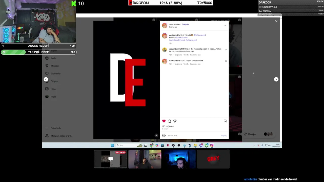Click Orijinal ses audio link
324x182 pixels.
[x=173, y=27]
